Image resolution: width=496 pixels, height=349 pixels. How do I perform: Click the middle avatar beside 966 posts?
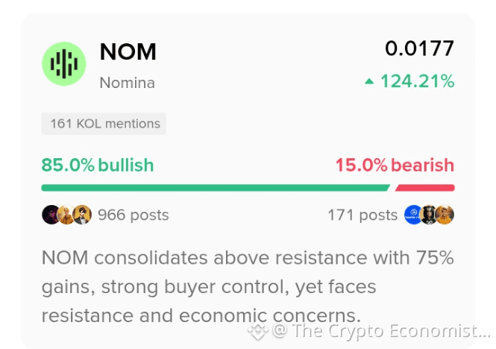pos(66,215)
